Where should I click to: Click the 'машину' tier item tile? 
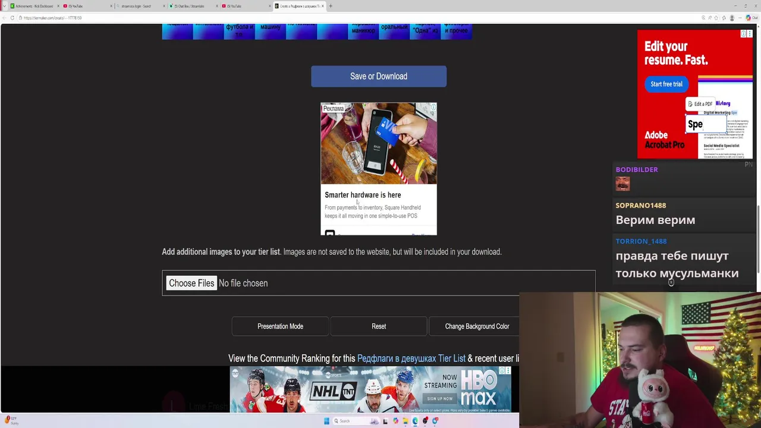coord(271,32)
